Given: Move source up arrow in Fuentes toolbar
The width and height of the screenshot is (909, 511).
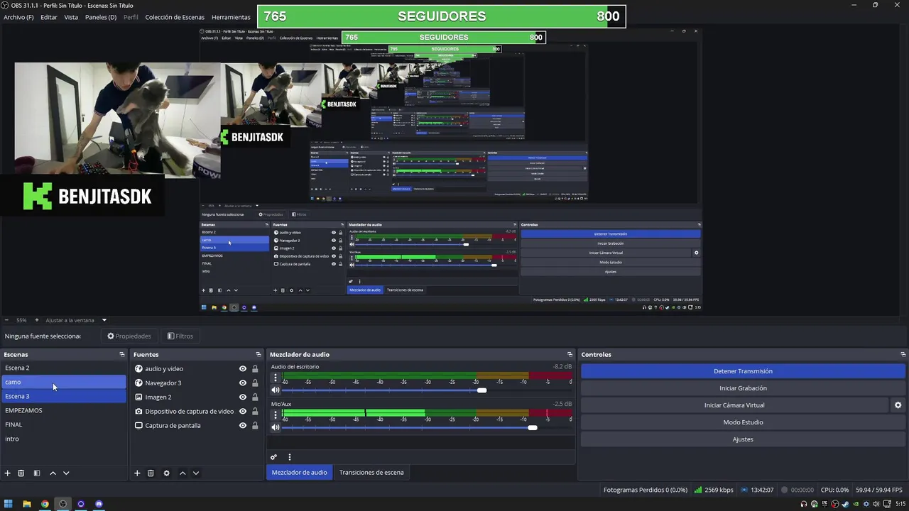Looking at the screenshot, I should (183, 473).
